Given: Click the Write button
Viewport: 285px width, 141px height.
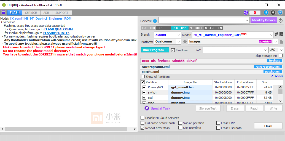Looking at the screenshot, I should click(x=273, y=108).
